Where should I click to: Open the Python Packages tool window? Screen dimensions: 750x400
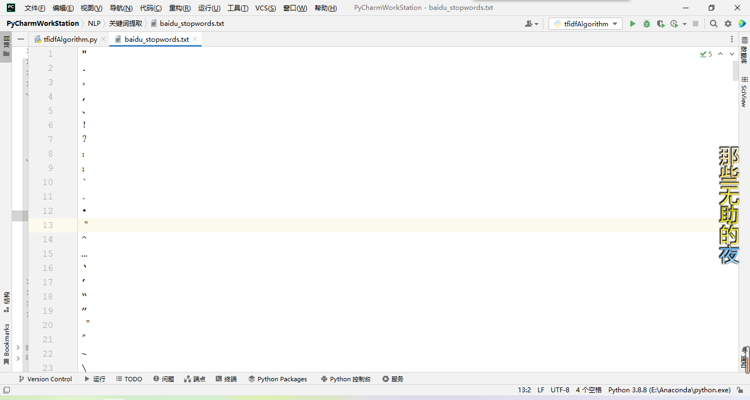click(277, 379)
